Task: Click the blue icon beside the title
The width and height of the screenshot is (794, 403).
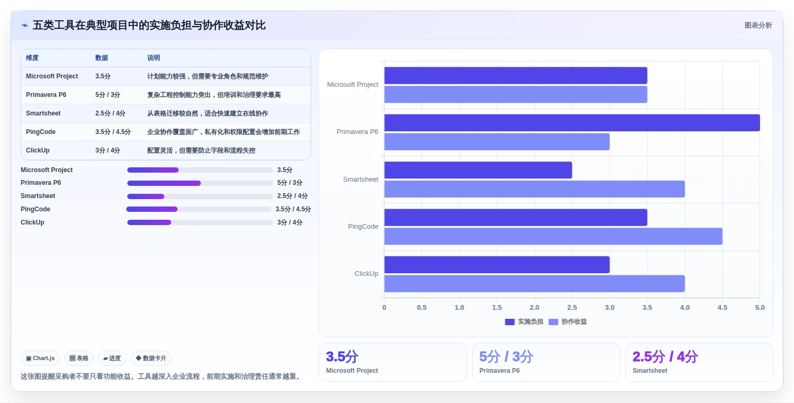Action: (24, 25)
